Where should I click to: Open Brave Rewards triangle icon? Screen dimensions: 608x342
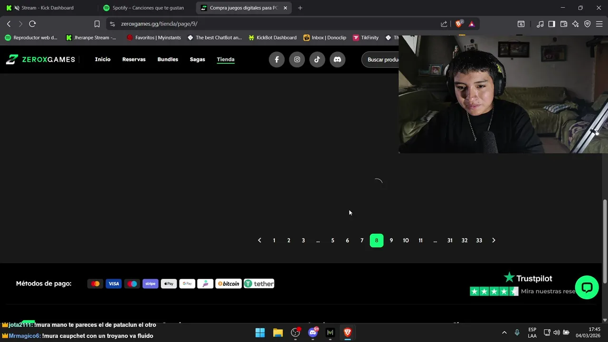coord(472,24)
